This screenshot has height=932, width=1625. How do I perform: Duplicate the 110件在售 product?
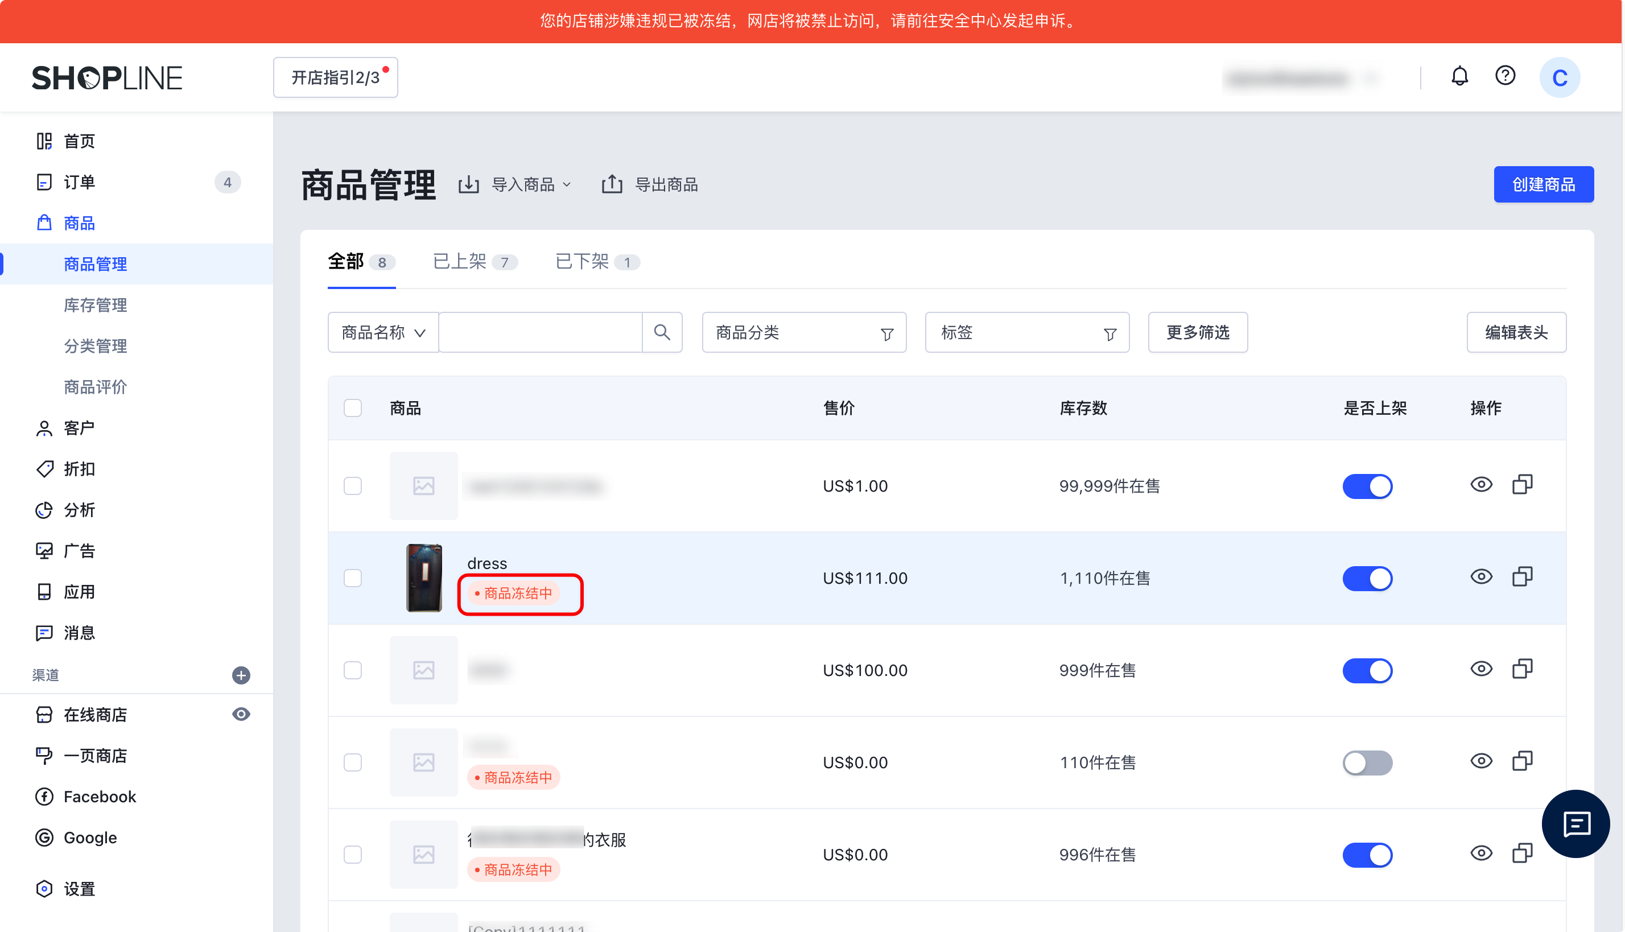click(x=1522, y=762)
